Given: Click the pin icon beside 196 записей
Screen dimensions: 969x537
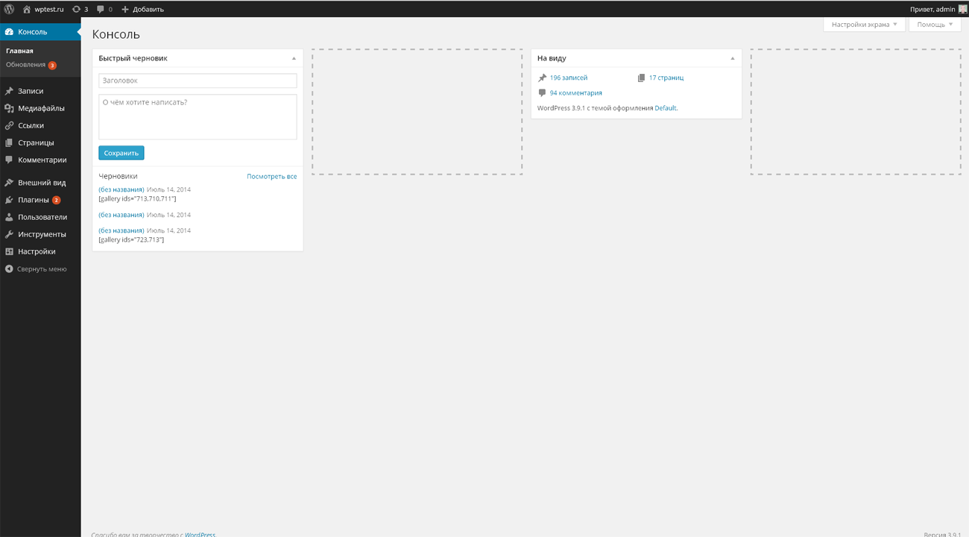Looking at the screenshot, I should pyautogui.click(x=542, y=78).
